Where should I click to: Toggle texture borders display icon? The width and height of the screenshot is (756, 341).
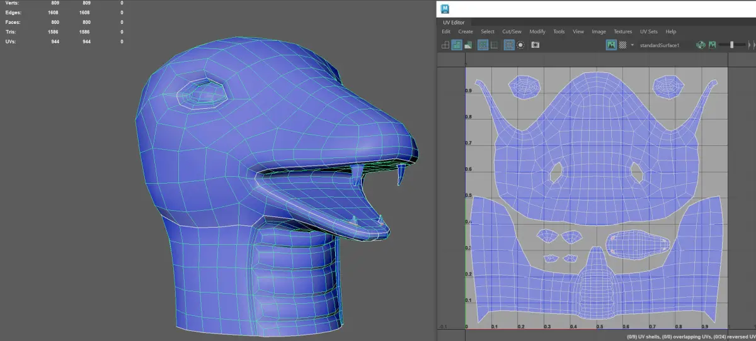click(483, 45)
